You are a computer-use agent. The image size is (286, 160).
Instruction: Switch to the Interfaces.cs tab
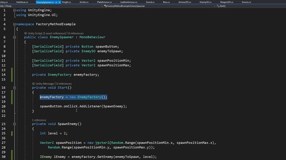[22, 2]
